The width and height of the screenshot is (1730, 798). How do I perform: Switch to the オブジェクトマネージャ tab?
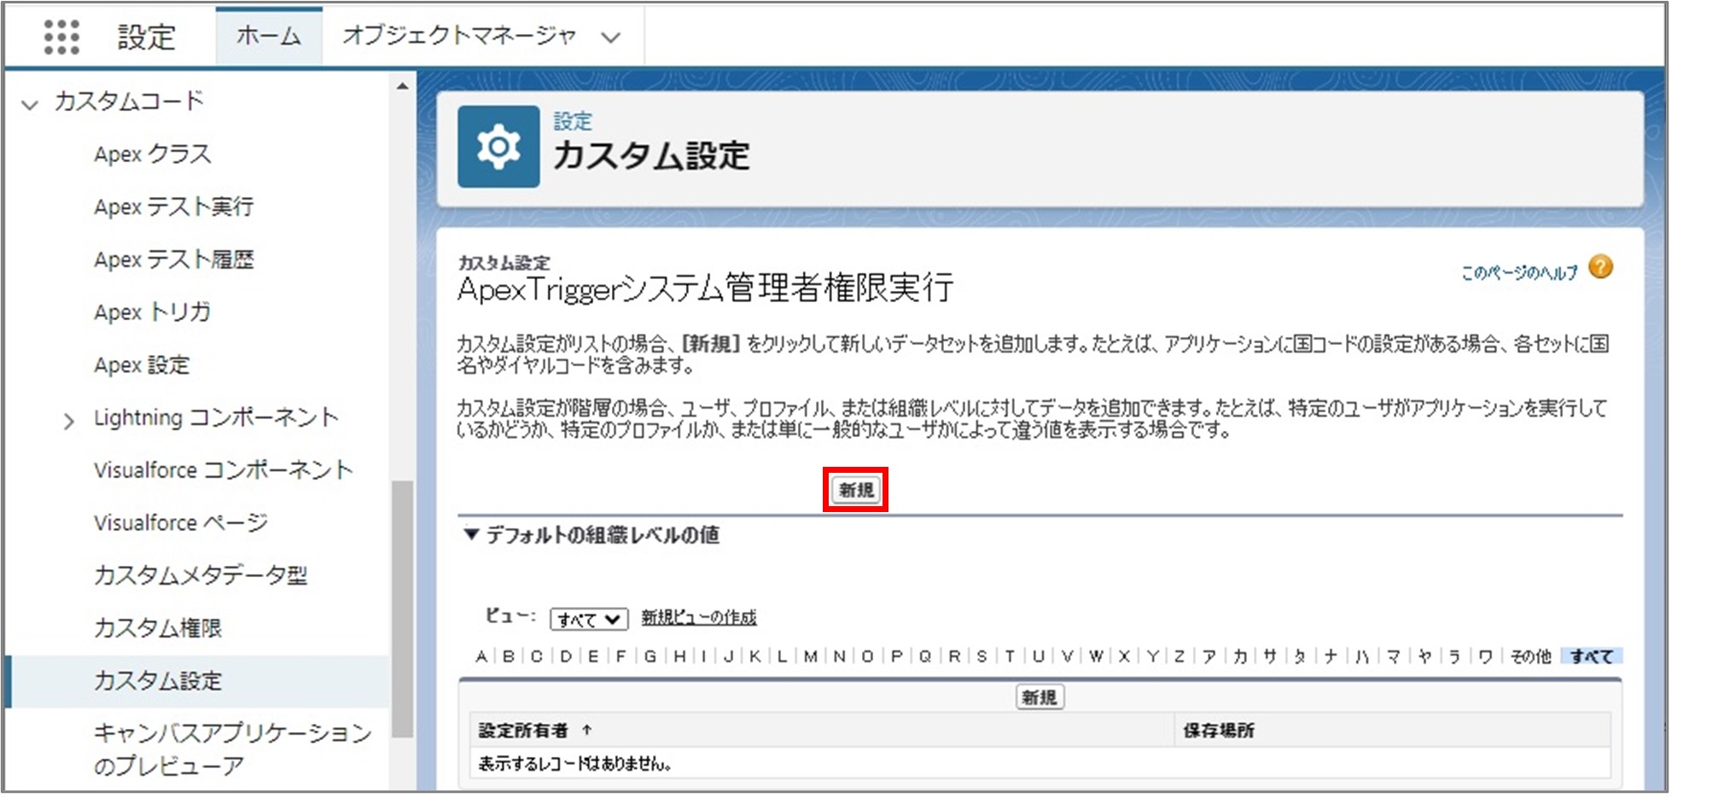click(459, 36)
